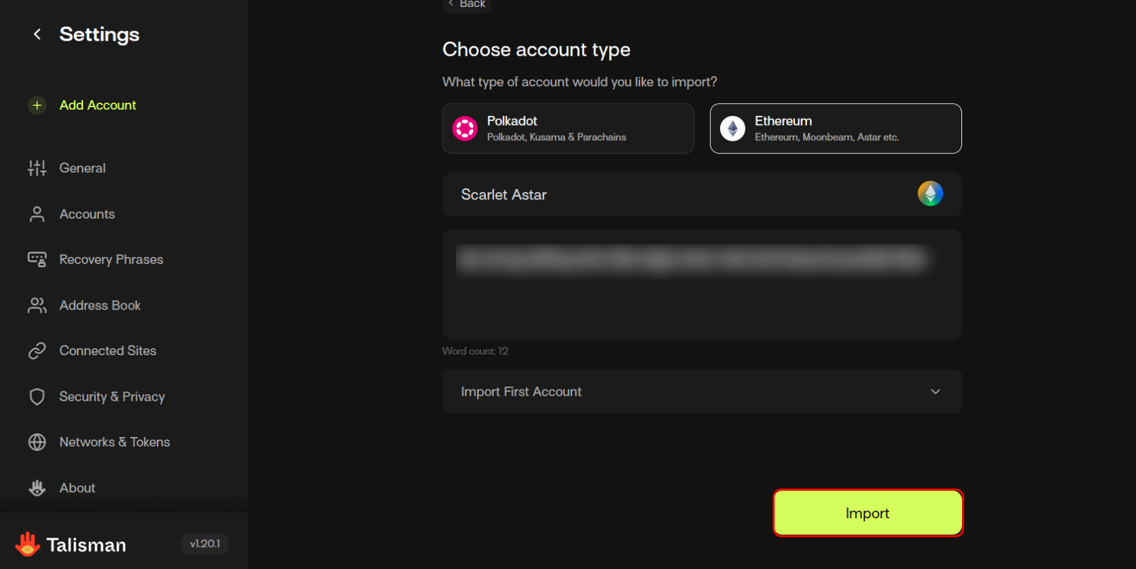Click the Recovery Phrases icon
1136x569 pixels.
(x=37, y=259)
